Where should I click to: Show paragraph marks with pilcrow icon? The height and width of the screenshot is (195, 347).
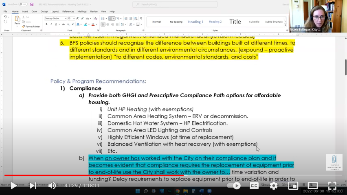141,18
